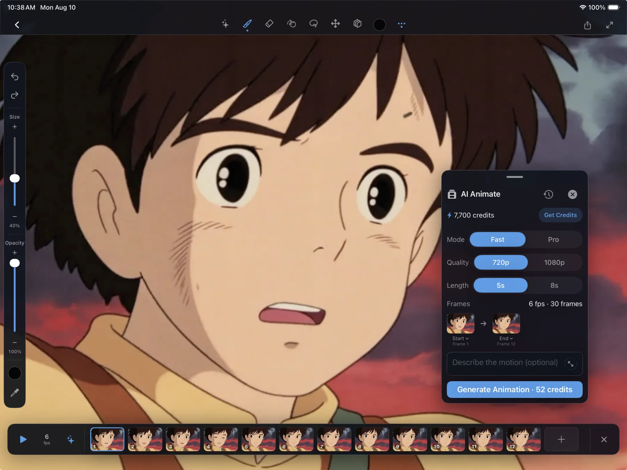This screenshot has height=470, width=627.
Task: Click the Opacity slider handle
Action: (x=15, y=263)
